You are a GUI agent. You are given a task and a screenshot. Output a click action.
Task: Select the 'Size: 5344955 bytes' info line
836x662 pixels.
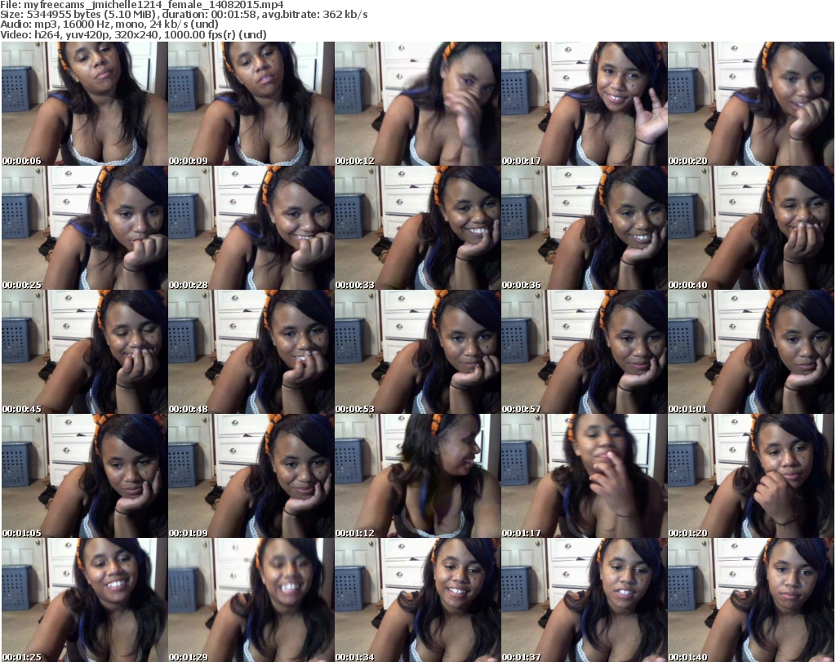tap(184, 15)
